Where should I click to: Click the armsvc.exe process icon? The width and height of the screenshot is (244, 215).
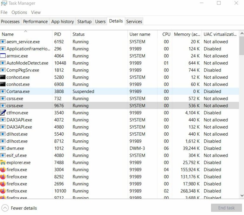tap(3, 56)
